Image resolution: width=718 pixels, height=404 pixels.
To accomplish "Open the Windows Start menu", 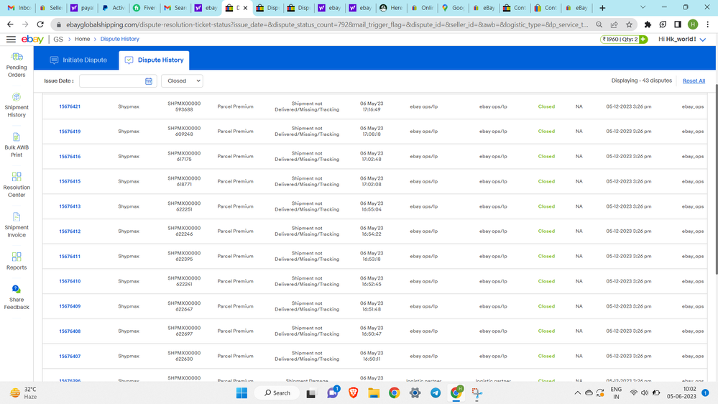I will tap(241, 393).
